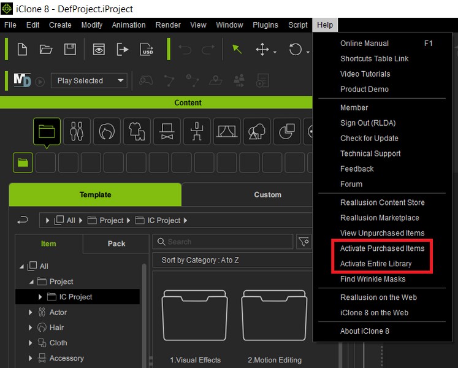Expand the Accessory tree node
This screenshot has height=368, width=458.
click(x=31, y=358)
